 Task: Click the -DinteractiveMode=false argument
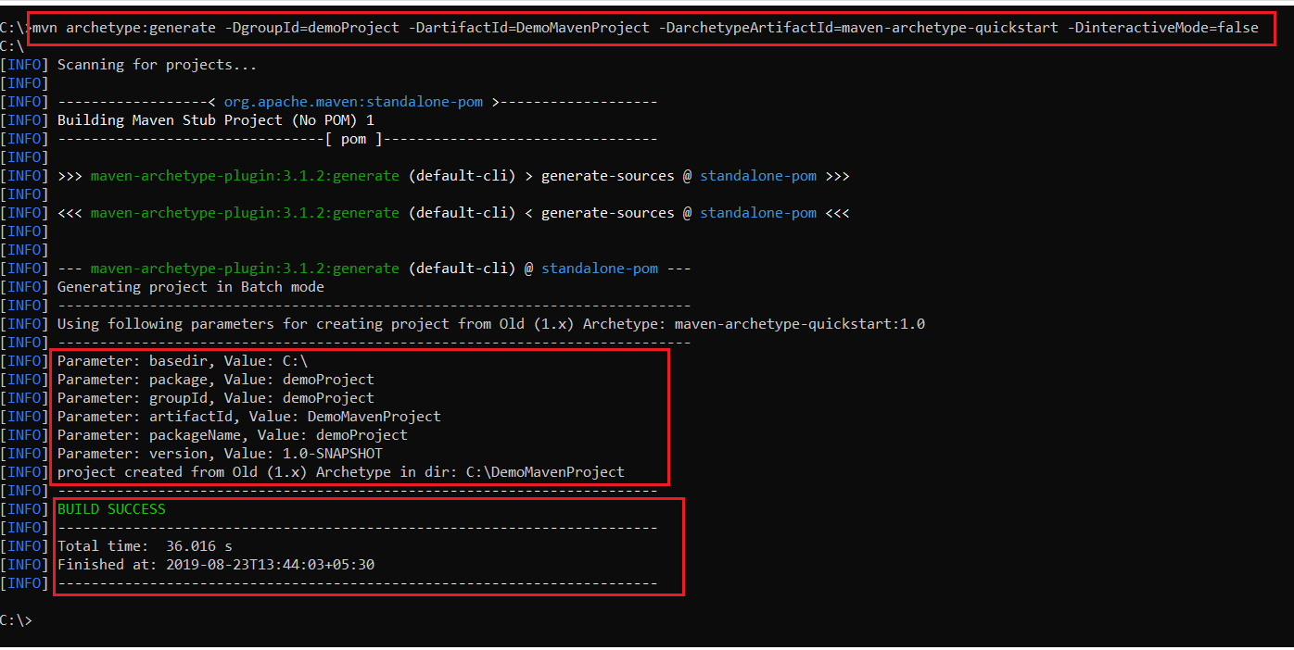(1162, 28)
